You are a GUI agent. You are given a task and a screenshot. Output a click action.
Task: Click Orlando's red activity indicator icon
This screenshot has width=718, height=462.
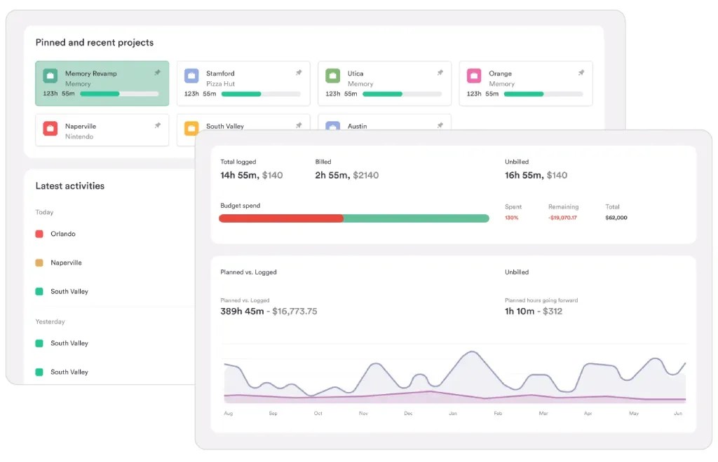pyautogui.click(x=40, y=233)
